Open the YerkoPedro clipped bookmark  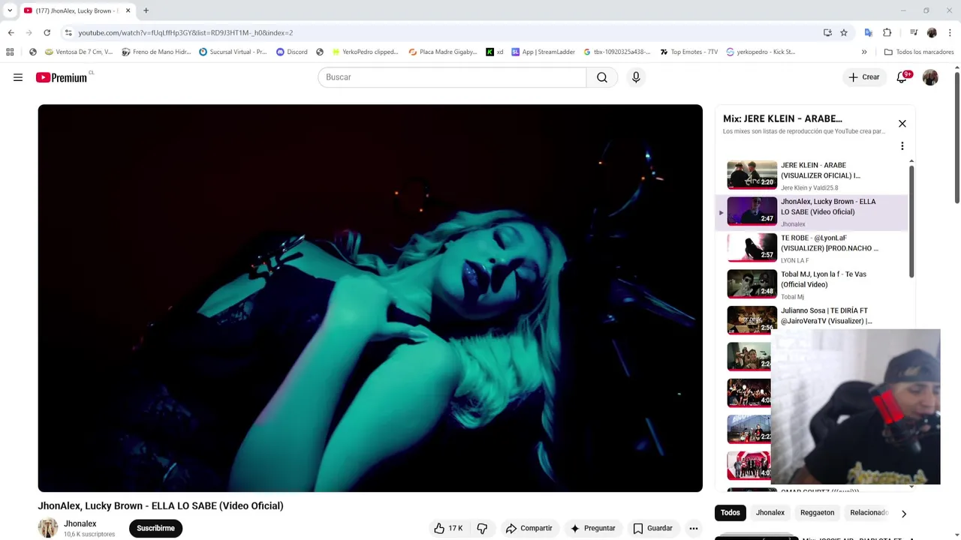[x=365, y=52]
